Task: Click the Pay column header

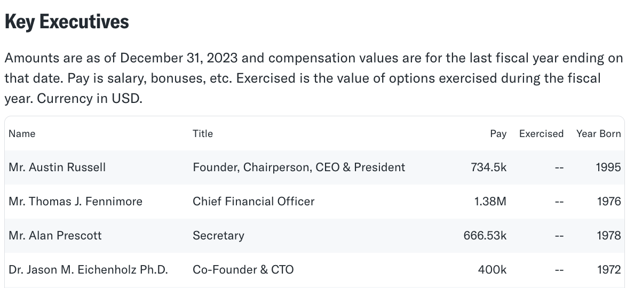Action: pos(498,134)
